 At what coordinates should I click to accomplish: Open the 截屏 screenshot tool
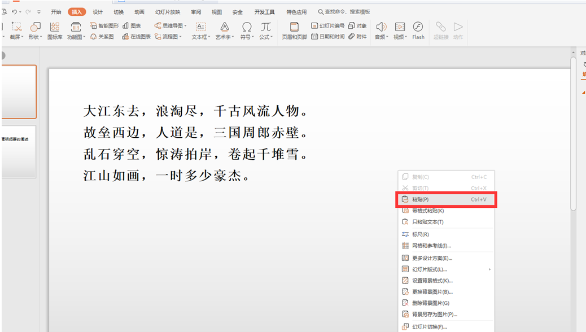(x=16, y=30)
